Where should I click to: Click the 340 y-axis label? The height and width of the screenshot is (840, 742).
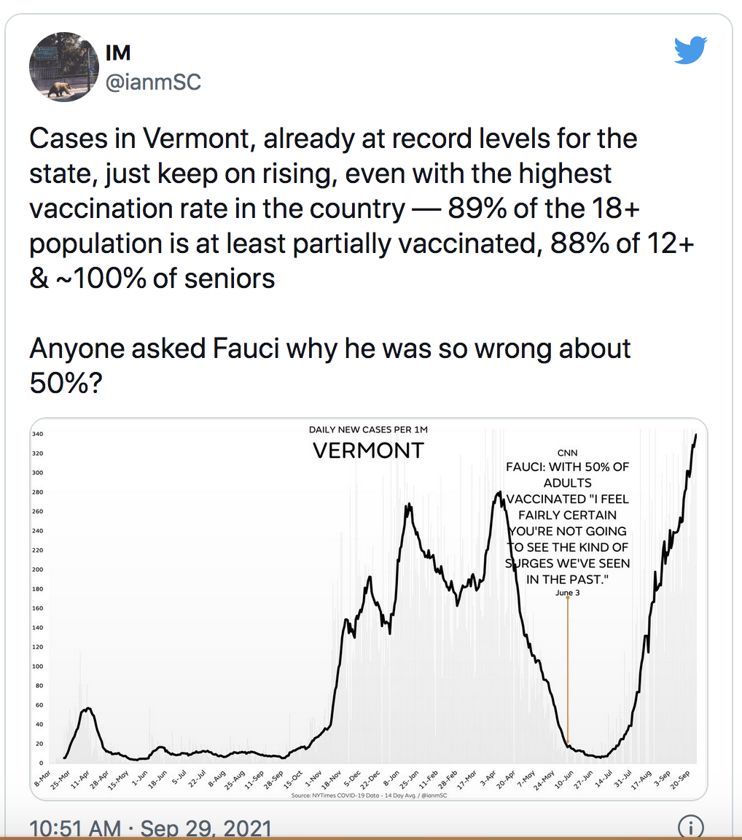[x=37, y=434]
